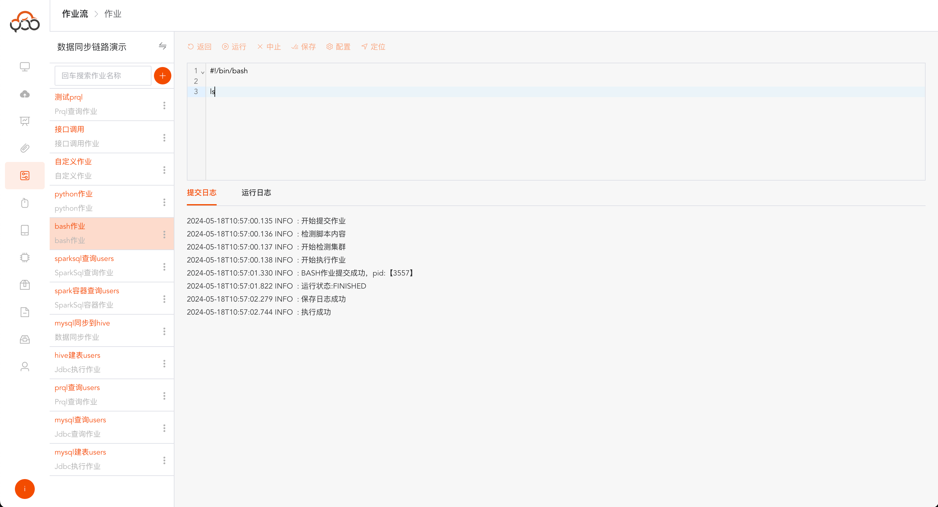Open the cloud upload sidebar icon
Screen dimensions: 938x507
tap(25, 94)
